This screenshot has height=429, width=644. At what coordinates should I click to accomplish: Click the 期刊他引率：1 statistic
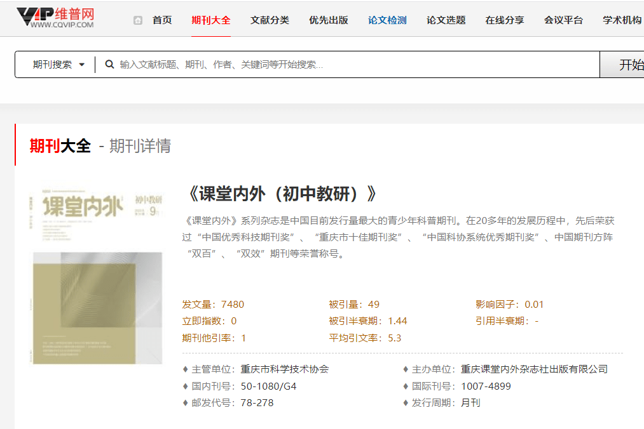(214, 338)
